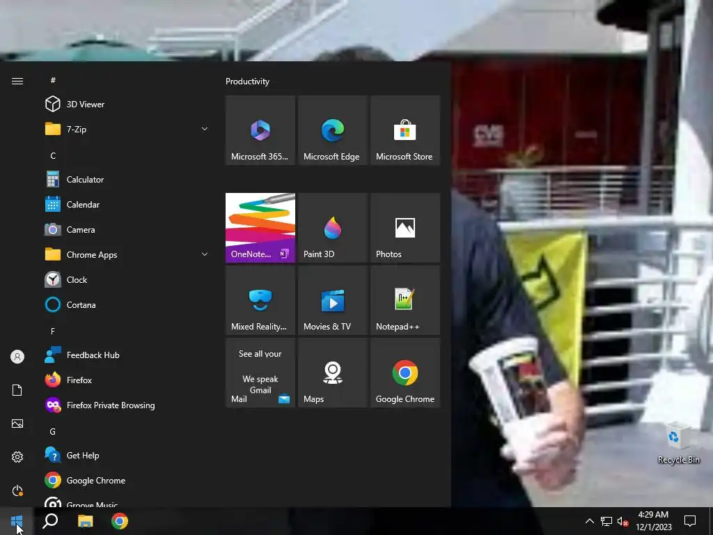This screenshot has height=535, width=713.
Task: Open the clock showing 4:29 AM
Action: pos(653,521)
